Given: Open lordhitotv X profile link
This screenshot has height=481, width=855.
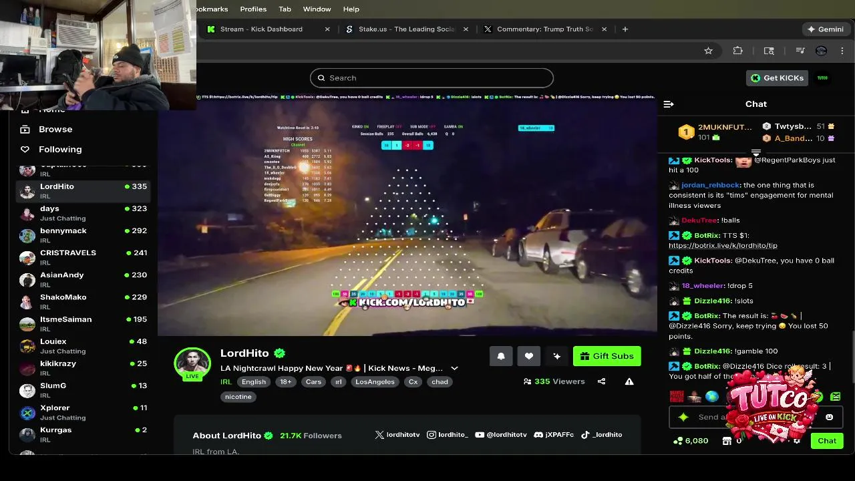Looking at the screenshot, I should click(397, 435).
